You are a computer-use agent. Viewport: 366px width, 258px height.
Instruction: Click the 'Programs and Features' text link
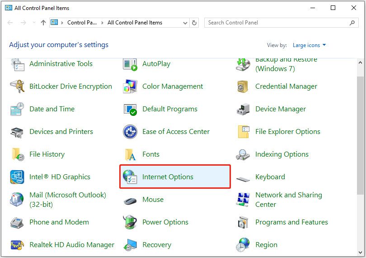291,222
